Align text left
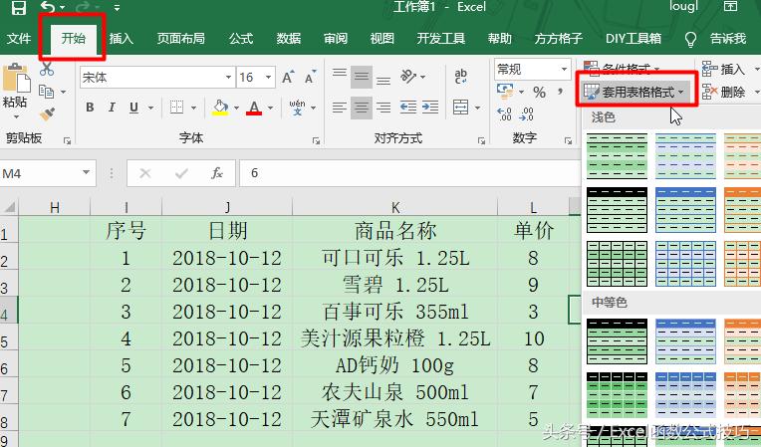Image resolution: width=761 pixels, height=447 pixels. [340, 108]
